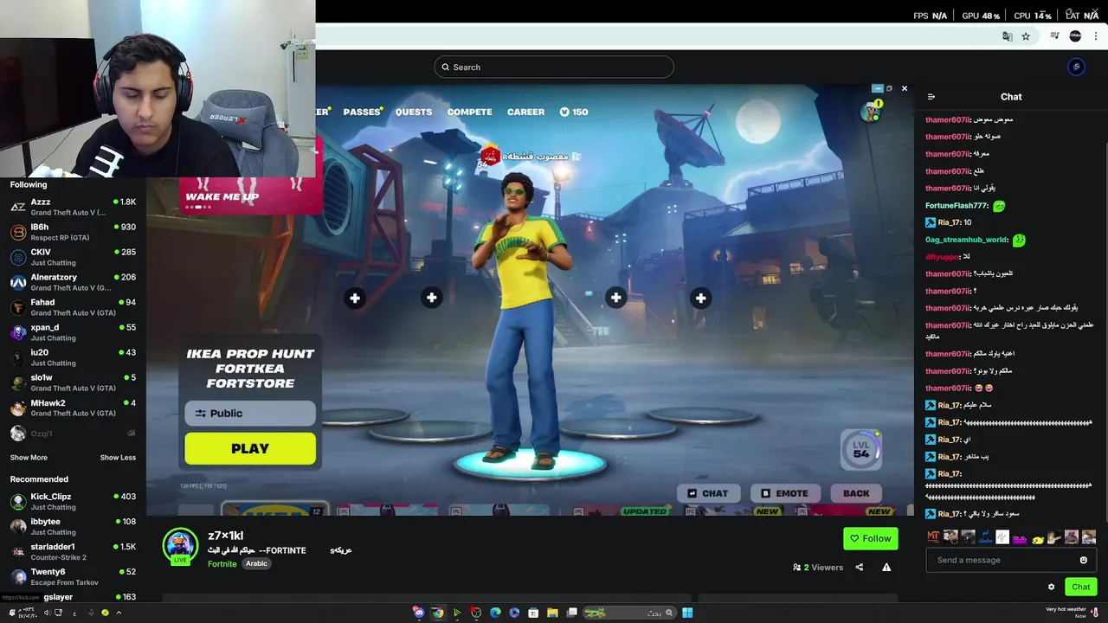This screenshot has width=1108, height=623.
Task: Click the Windows Start button in taskbar
Action: [687, 613]
